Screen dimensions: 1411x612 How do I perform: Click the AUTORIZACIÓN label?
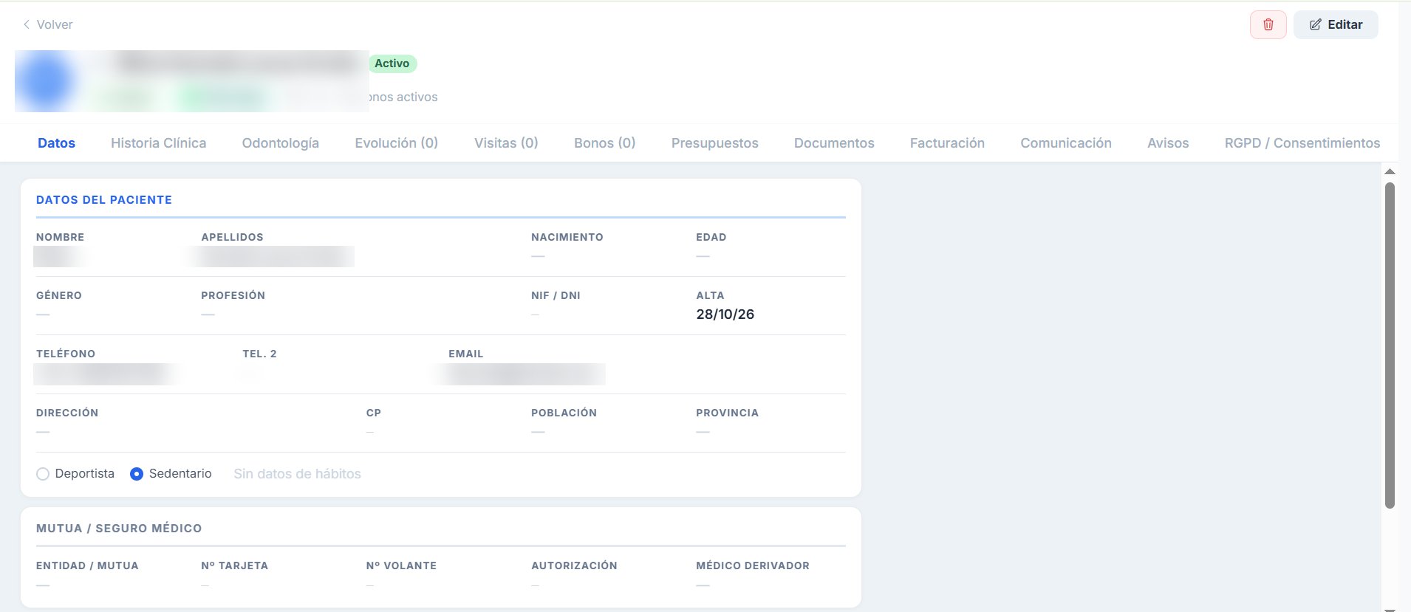coord(574,565)
